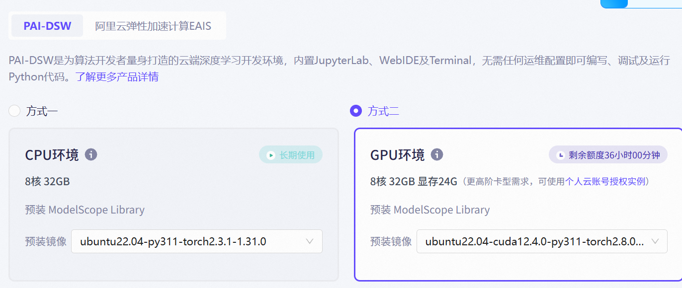The width and height of the screenshot is (682, 288).
Task: Open the CPU 预装镜像 dropdown
Action: [x=197, y=241]
